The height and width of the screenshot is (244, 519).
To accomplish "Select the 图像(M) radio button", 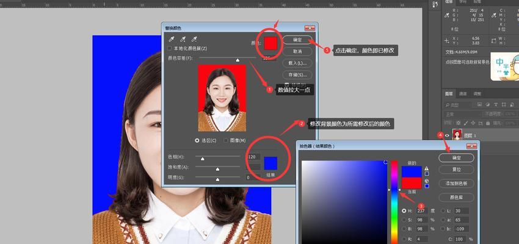I will pyautogui.click(x=226, y=140).
